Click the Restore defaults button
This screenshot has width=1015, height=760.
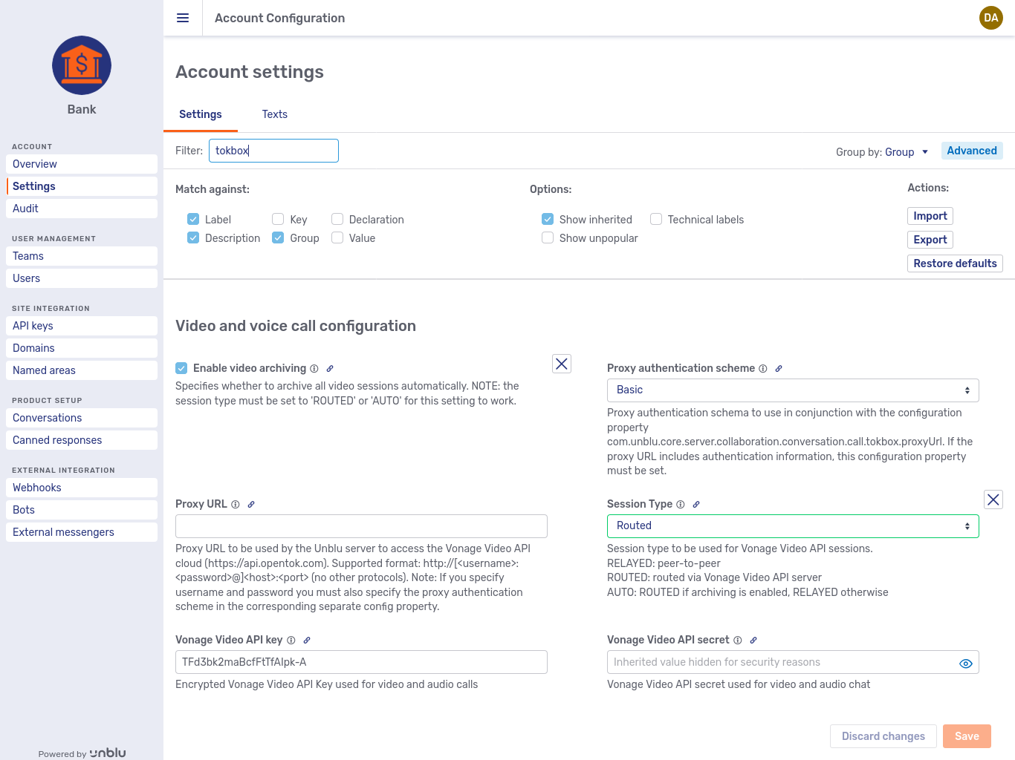(x=954, y=263)
